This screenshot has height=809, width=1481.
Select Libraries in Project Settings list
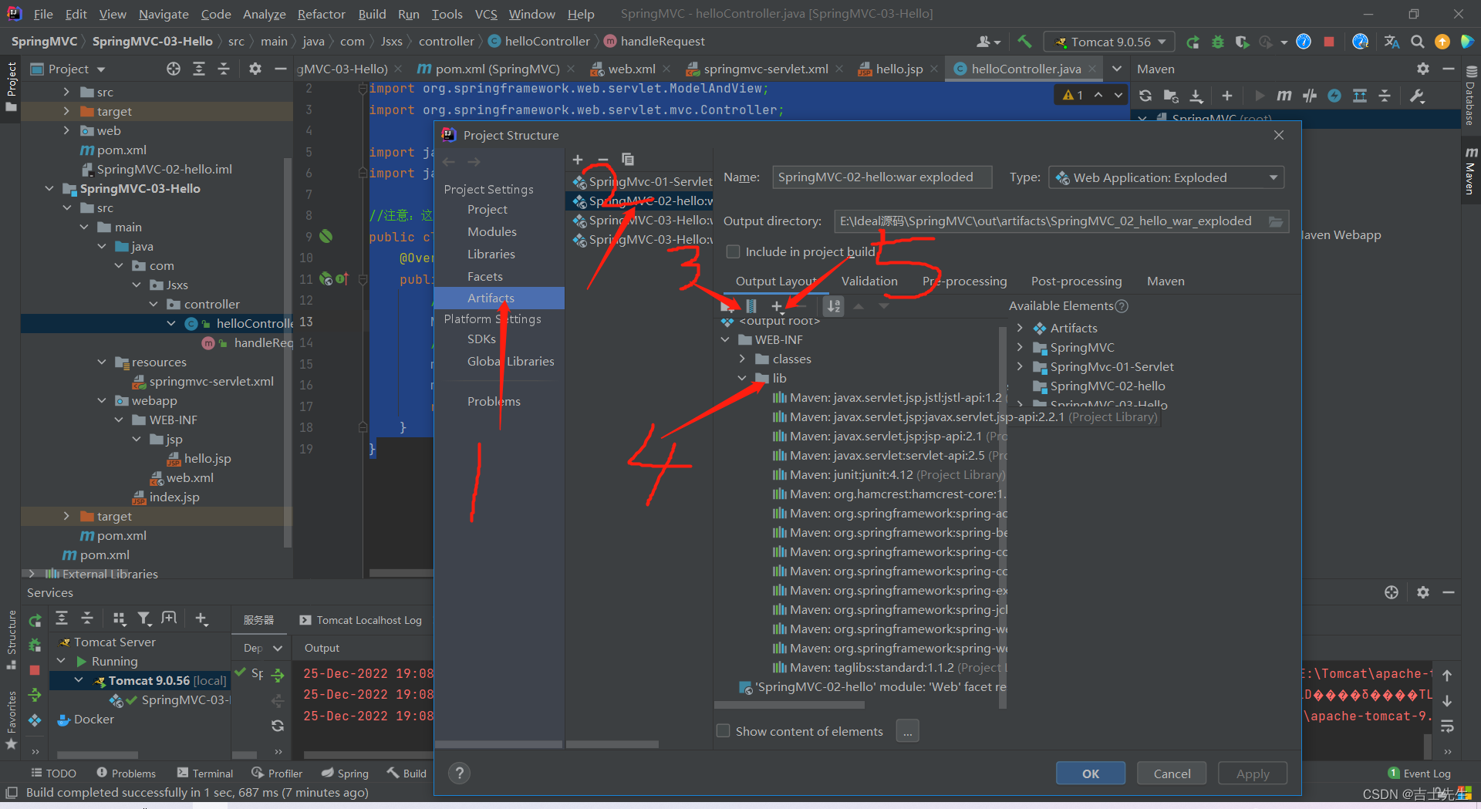pos(491,254)
